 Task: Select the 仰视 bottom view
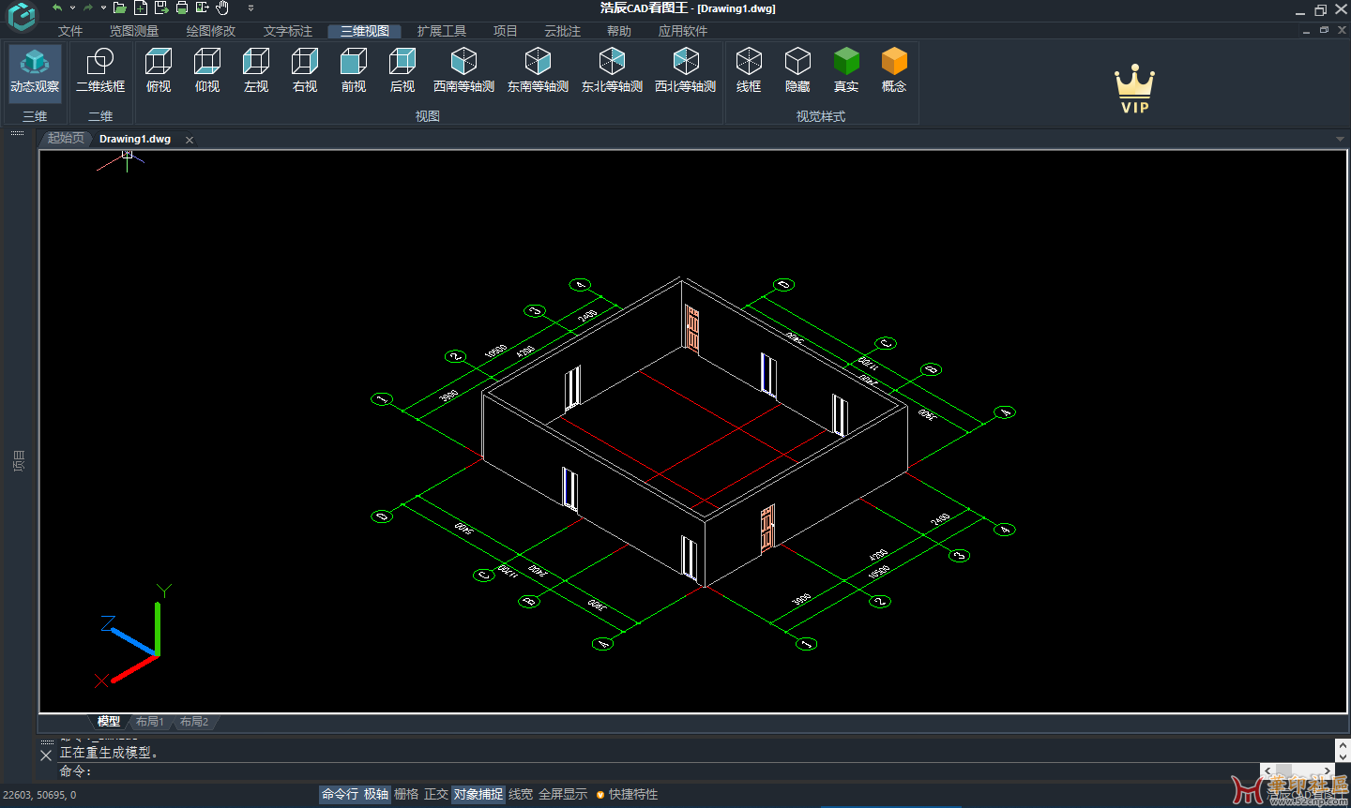(207, 72)
